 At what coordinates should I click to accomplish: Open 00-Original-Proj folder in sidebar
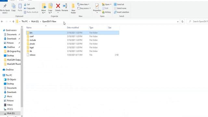12,51
